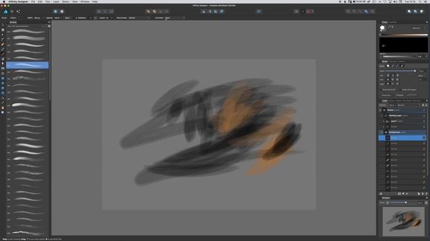Toggle visibility of the Painting Layer

tap(424, 116)
